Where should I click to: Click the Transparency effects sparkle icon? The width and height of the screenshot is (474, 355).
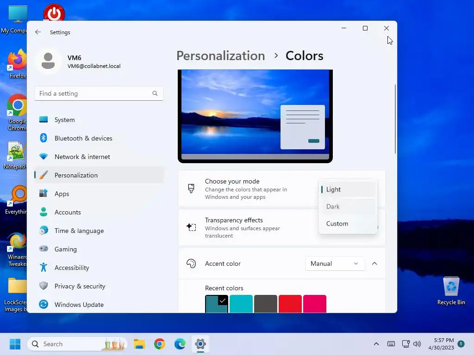tap(191, 227)
